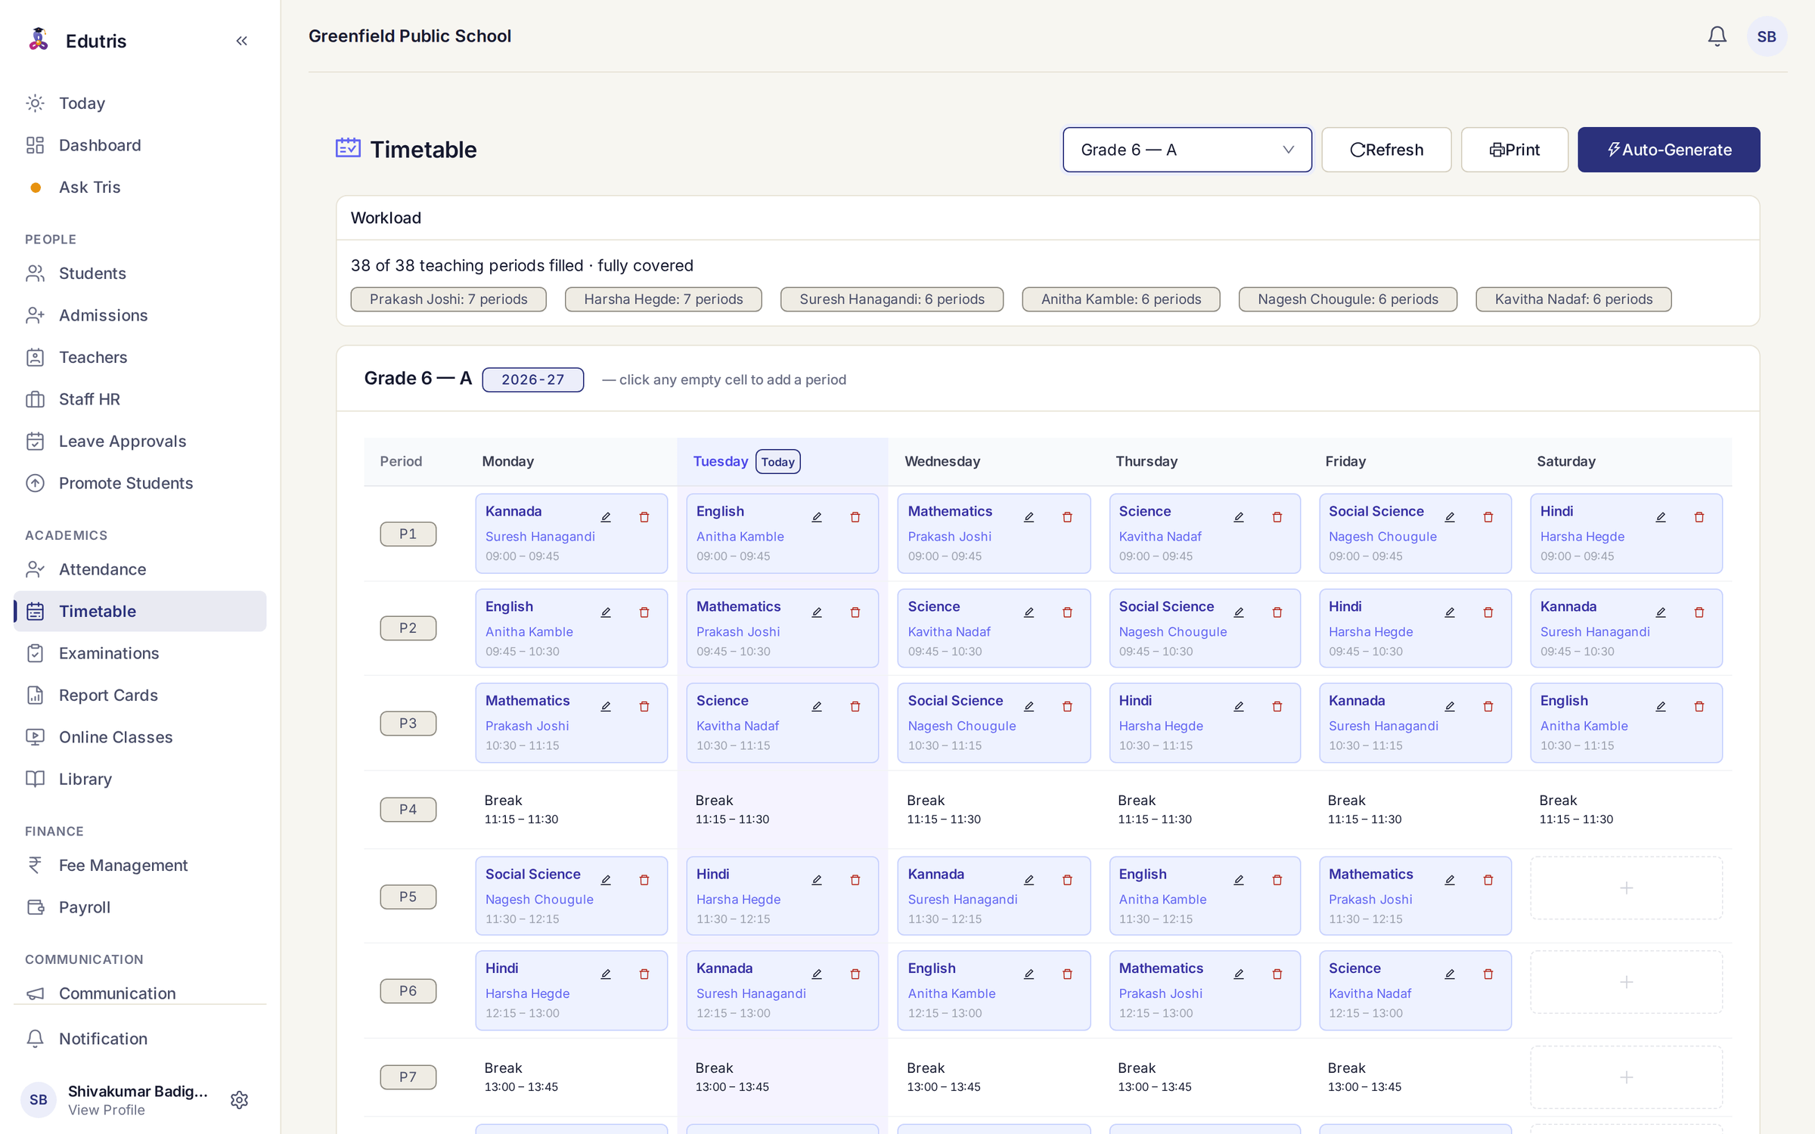Delete Monday P1 Kannada period
1815x1134 pixels.
click(x=644, y=518)
